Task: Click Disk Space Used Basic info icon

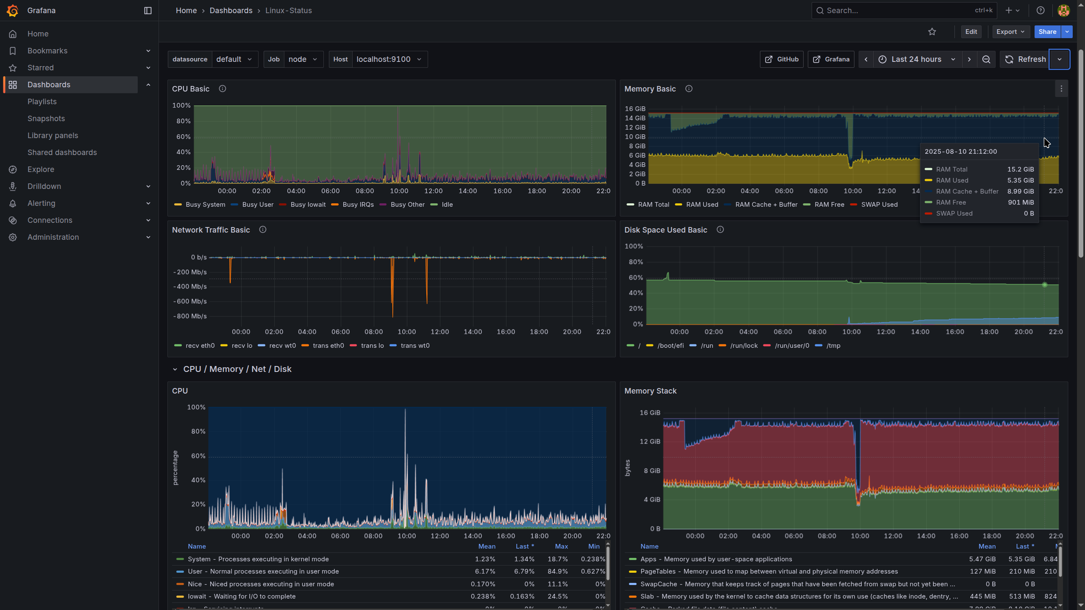Action: pyautogui.click(x=720, y=230)
